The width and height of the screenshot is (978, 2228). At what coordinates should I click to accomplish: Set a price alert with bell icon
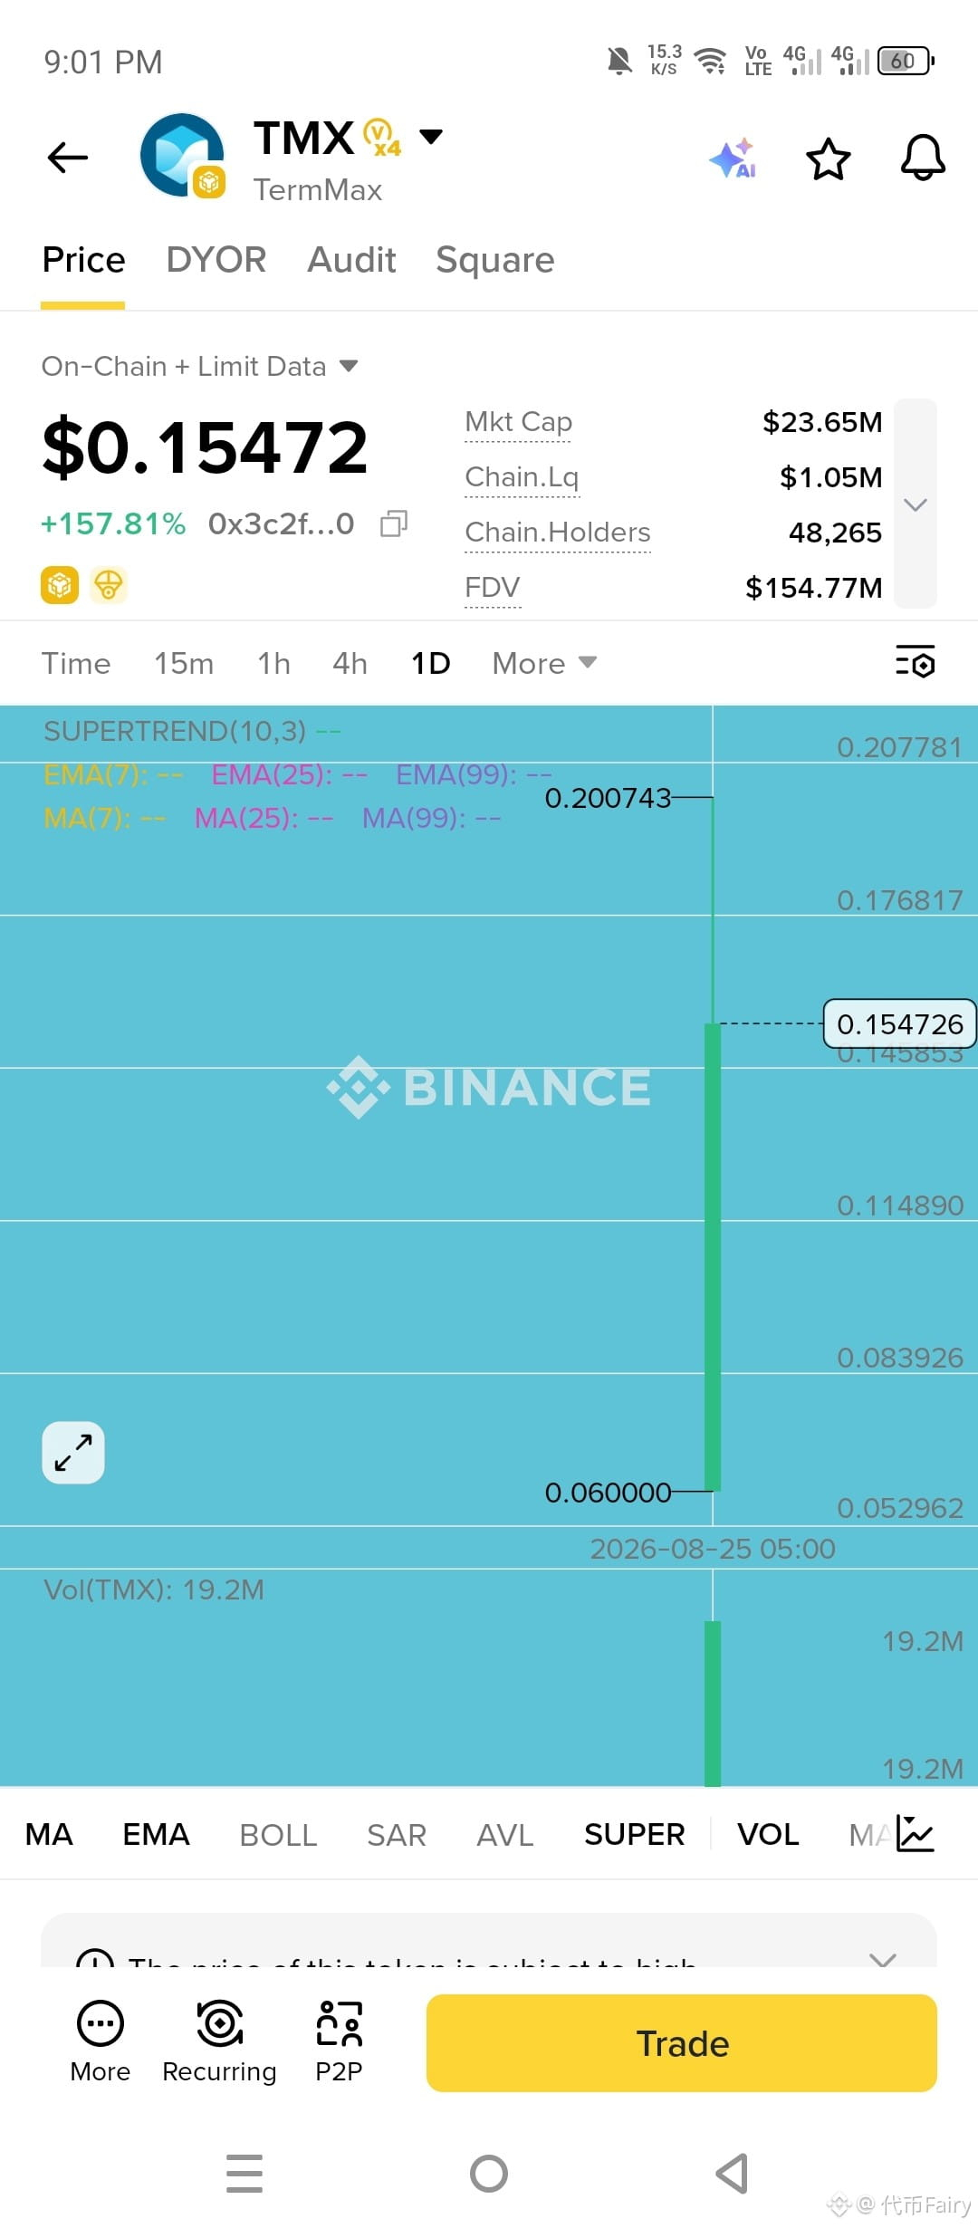click(x=923, y=158)
